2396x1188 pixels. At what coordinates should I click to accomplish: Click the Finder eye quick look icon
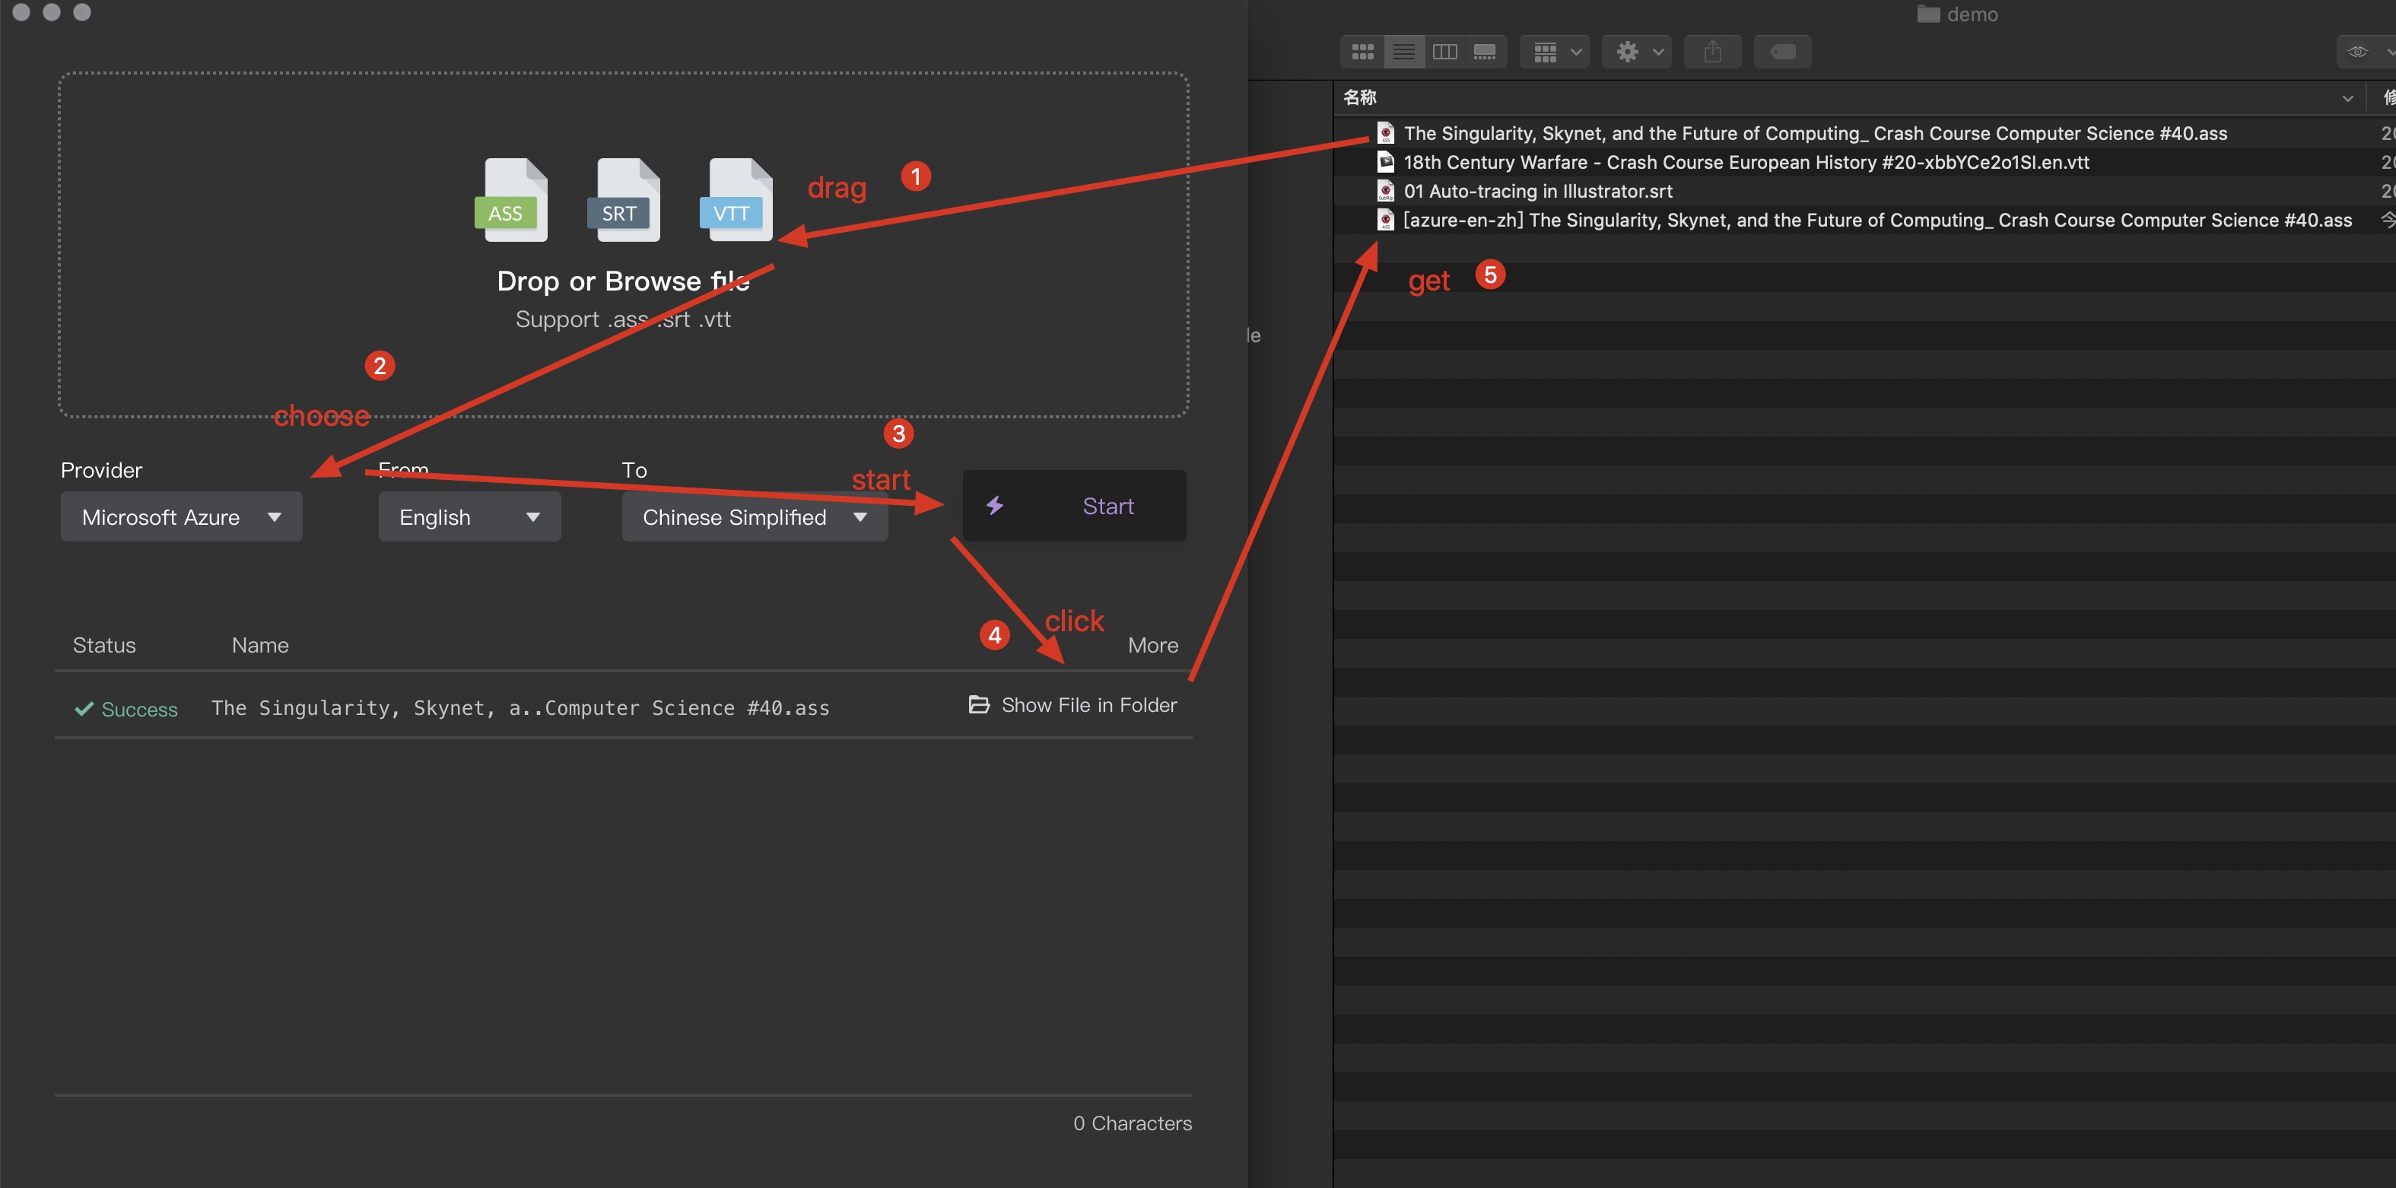pos(2357,51)
